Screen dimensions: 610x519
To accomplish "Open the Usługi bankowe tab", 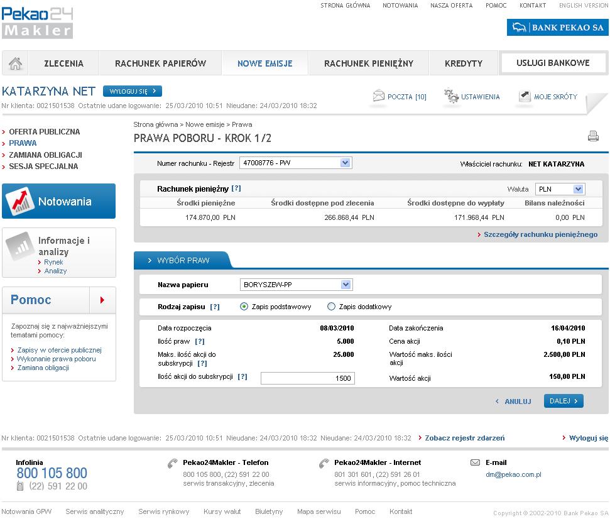I will click(x=553, y=63).
